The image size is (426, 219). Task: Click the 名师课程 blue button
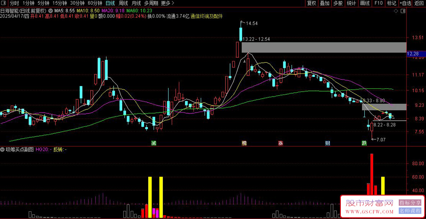point(410,210)
